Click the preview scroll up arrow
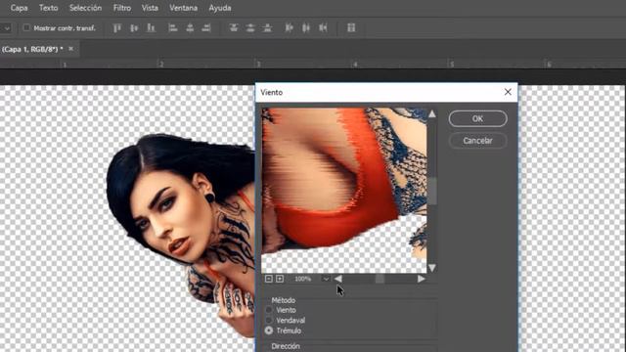Viewport: 626px width, 352px height. click(432, 113)
